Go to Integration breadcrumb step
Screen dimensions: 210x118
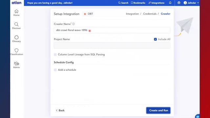click(132, 14)
